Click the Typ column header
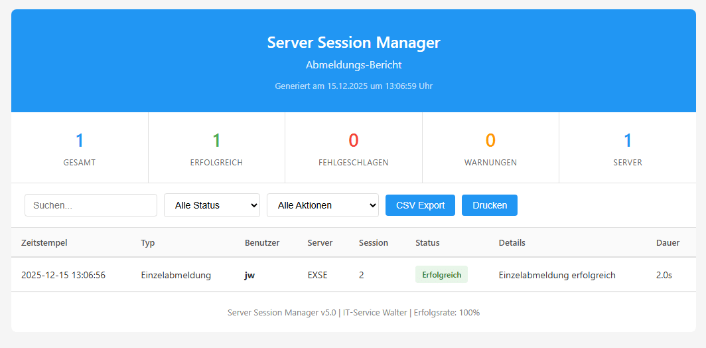The width and height of the screenshot is (706, 348). click(x=148, y=243)
